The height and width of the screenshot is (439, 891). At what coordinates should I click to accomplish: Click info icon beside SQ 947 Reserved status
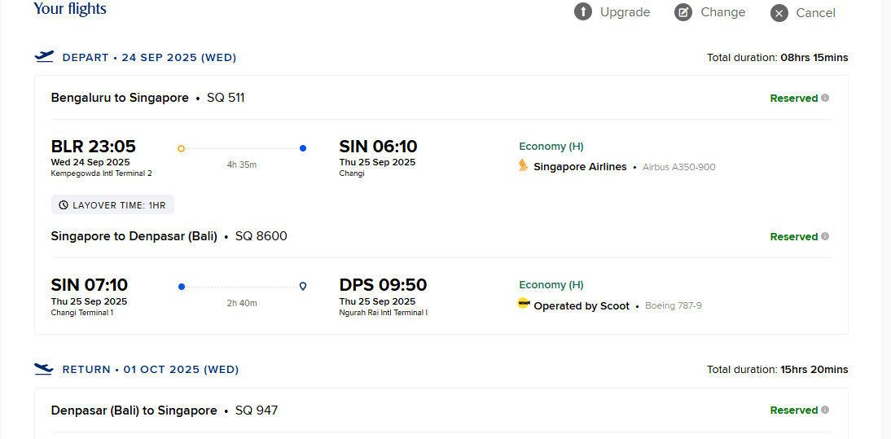[825, 410]
